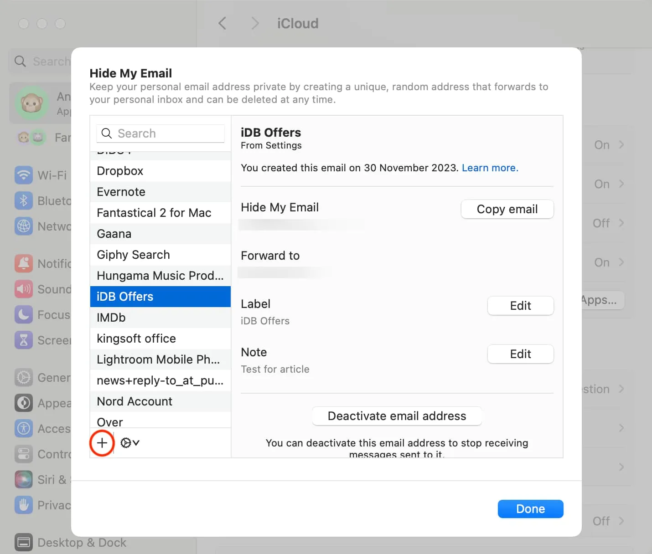Click the Screen Time hourglass icon

tap(24, 340)
